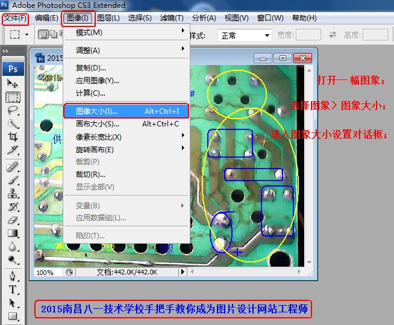394x325 pixels.
Task: Click the document status preview icon
Action: [x=69, y=272]
